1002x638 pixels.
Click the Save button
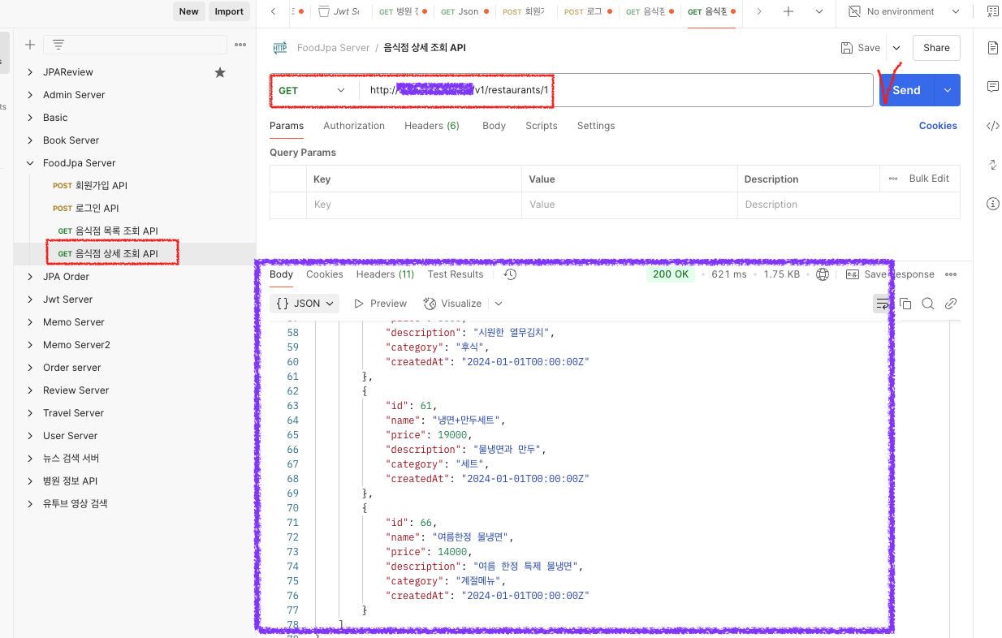[861, 48]
